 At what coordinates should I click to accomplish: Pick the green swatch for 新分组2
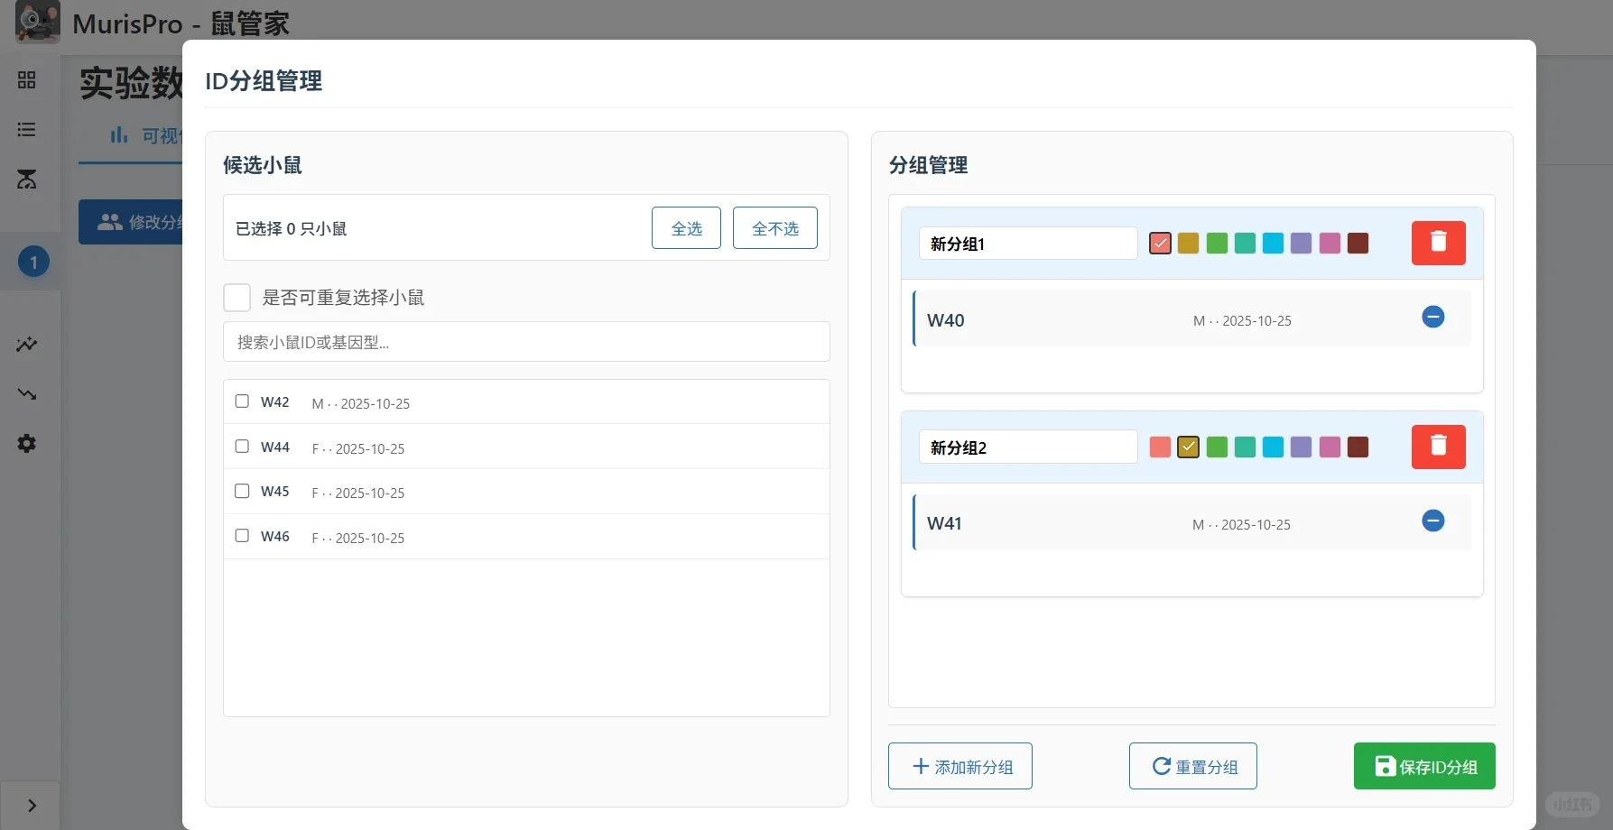[1217, 447]
